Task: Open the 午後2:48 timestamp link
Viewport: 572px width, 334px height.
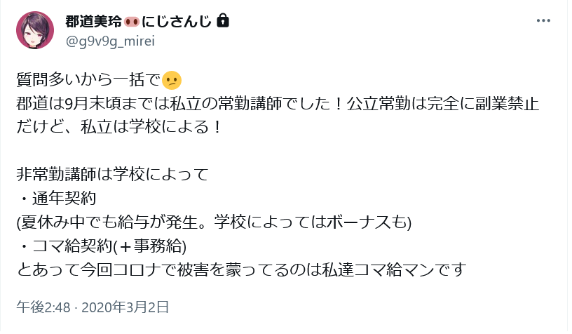Action: pos(43,307)
